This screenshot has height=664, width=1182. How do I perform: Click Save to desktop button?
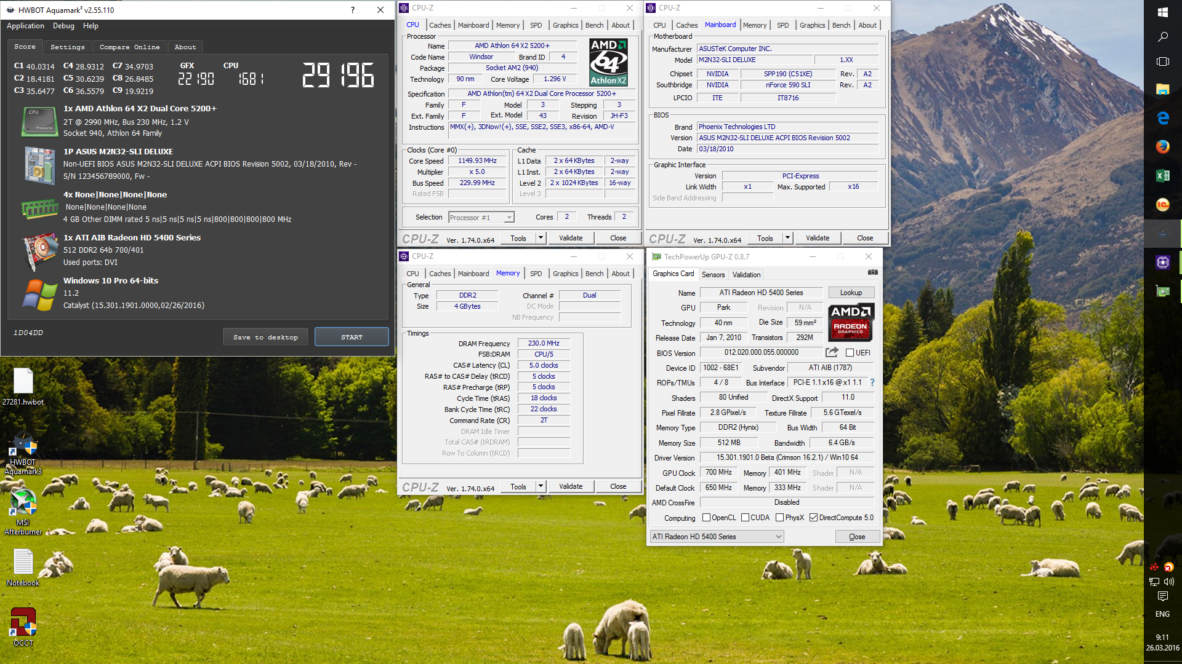point(265,337)
